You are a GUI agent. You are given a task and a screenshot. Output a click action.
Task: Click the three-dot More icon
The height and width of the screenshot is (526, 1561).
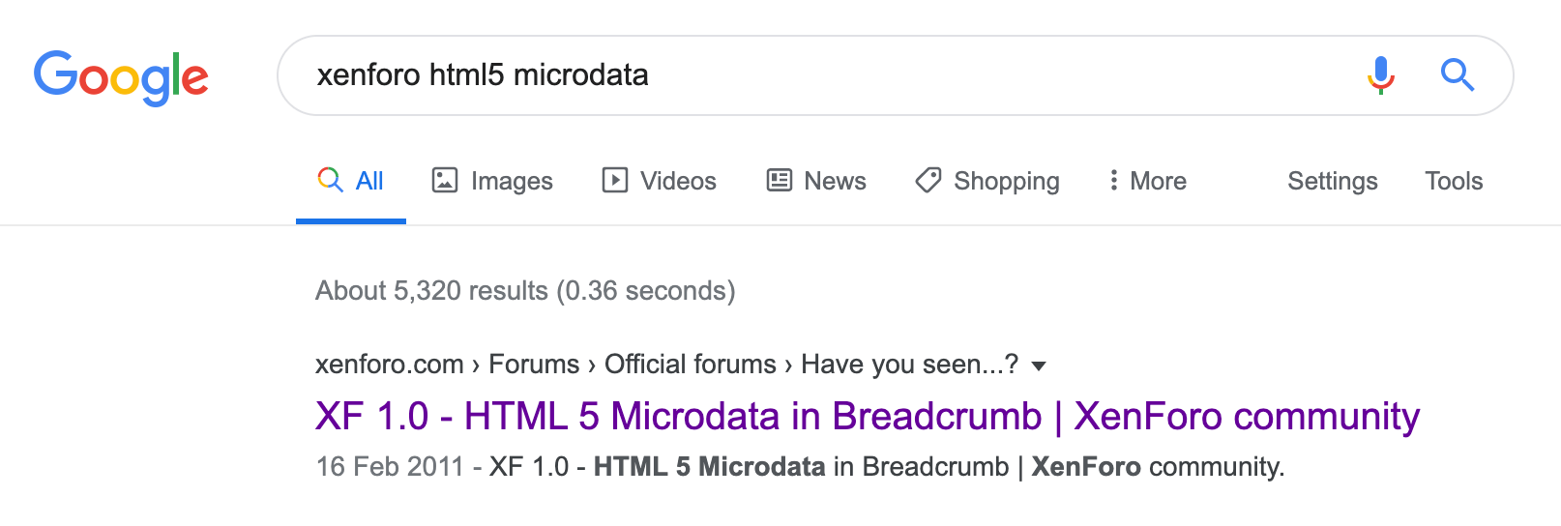click(x=1114, y=180)
